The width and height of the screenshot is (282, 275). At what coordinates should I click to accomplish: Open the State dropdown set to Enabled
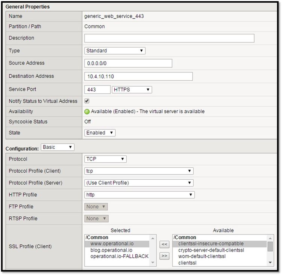click(100, 133)
